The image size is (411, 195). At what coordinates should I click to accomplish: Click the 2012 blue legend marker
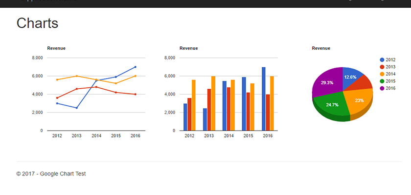[x=382, y=59]
